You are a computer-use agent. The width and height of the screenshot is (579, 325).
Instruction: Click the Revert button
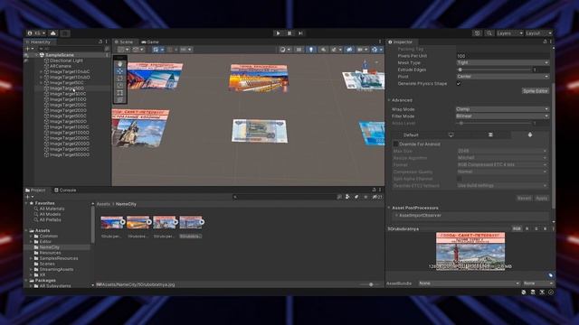pos(524,199)
